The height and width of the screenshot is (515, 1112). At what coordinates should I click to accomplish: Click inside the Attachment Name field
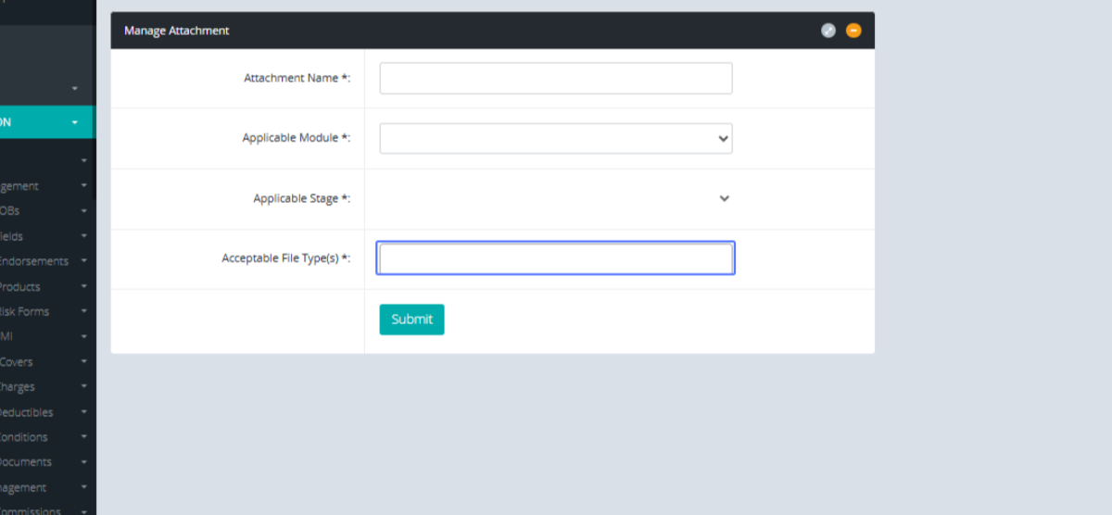tap(555, 79)
